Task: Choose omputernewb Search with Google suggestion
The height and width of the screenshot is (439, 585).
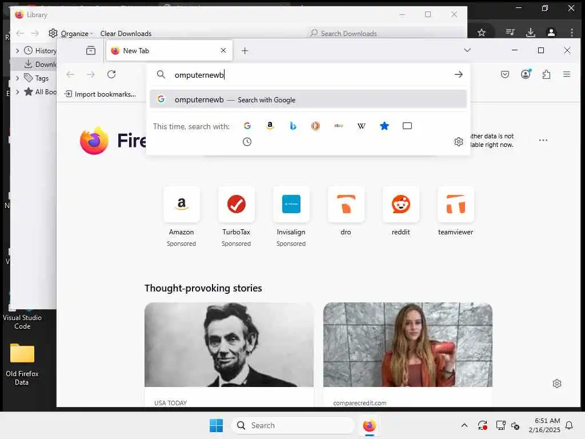Action: point(308,99)
